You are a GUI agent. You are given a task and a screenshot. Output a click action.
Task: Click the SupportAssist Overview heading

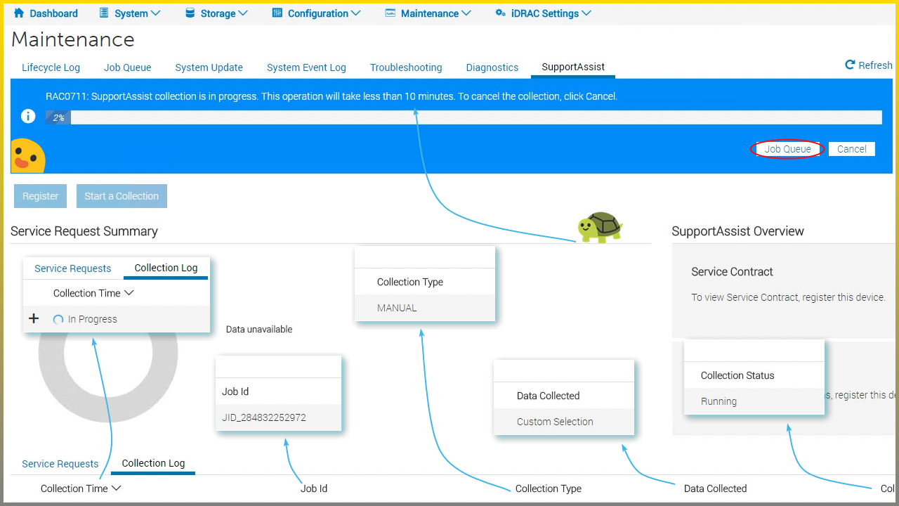(737, 231)
